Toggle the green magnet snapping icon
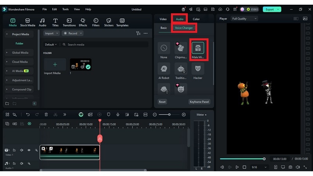The height and width of the screenshot is (176, 313). [29, 124]
